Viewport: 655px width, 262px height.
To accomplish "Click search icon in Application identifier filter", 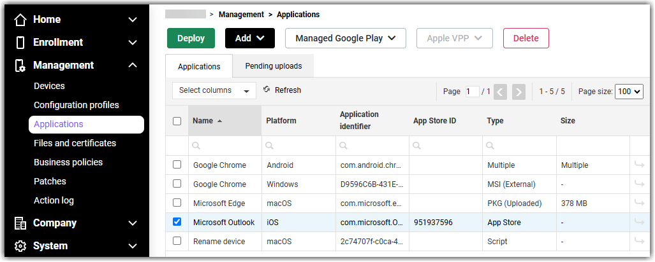I will 343,146.
